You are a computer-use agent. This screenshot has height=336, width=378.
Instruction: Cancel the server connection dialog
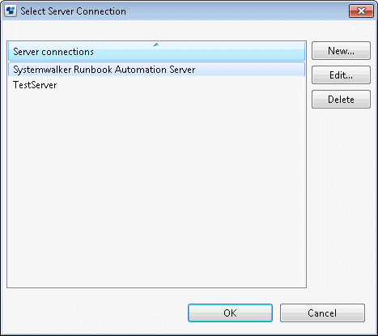point(322,313)
